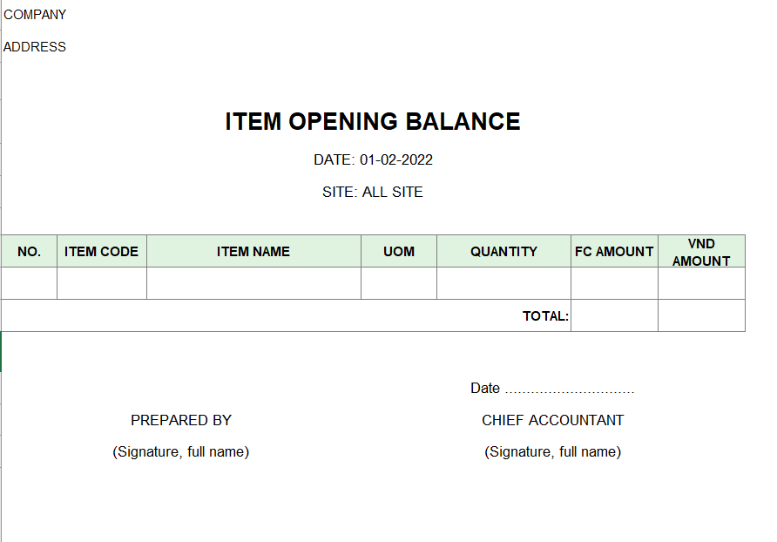Select the FC AMOUNT header cell
This screenshot has width=777, height=542.
[614, 252]
